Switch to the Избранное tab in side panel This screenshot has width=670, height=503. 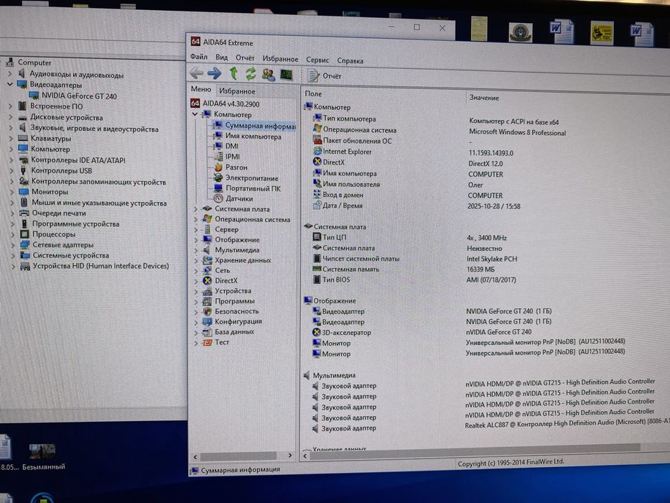pyautogui.click(x=237, y=91)
